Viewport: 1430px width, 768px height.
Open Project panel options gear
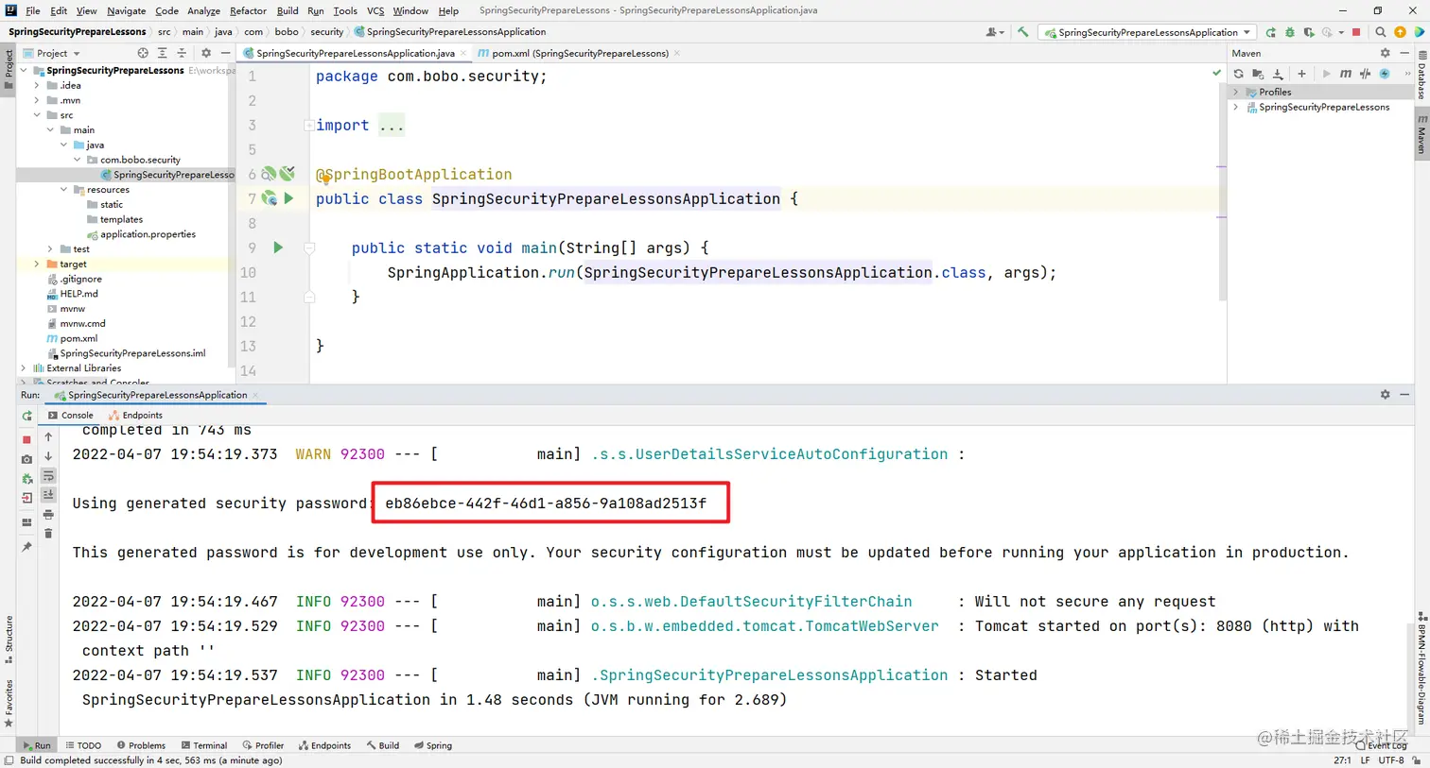click(x=206, y=53)
